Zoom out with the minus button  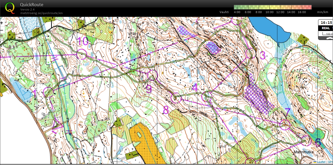pos(2,30)
